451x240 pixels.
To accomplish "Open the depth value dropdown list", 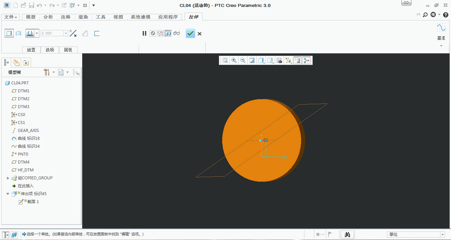I will [66, 33].
